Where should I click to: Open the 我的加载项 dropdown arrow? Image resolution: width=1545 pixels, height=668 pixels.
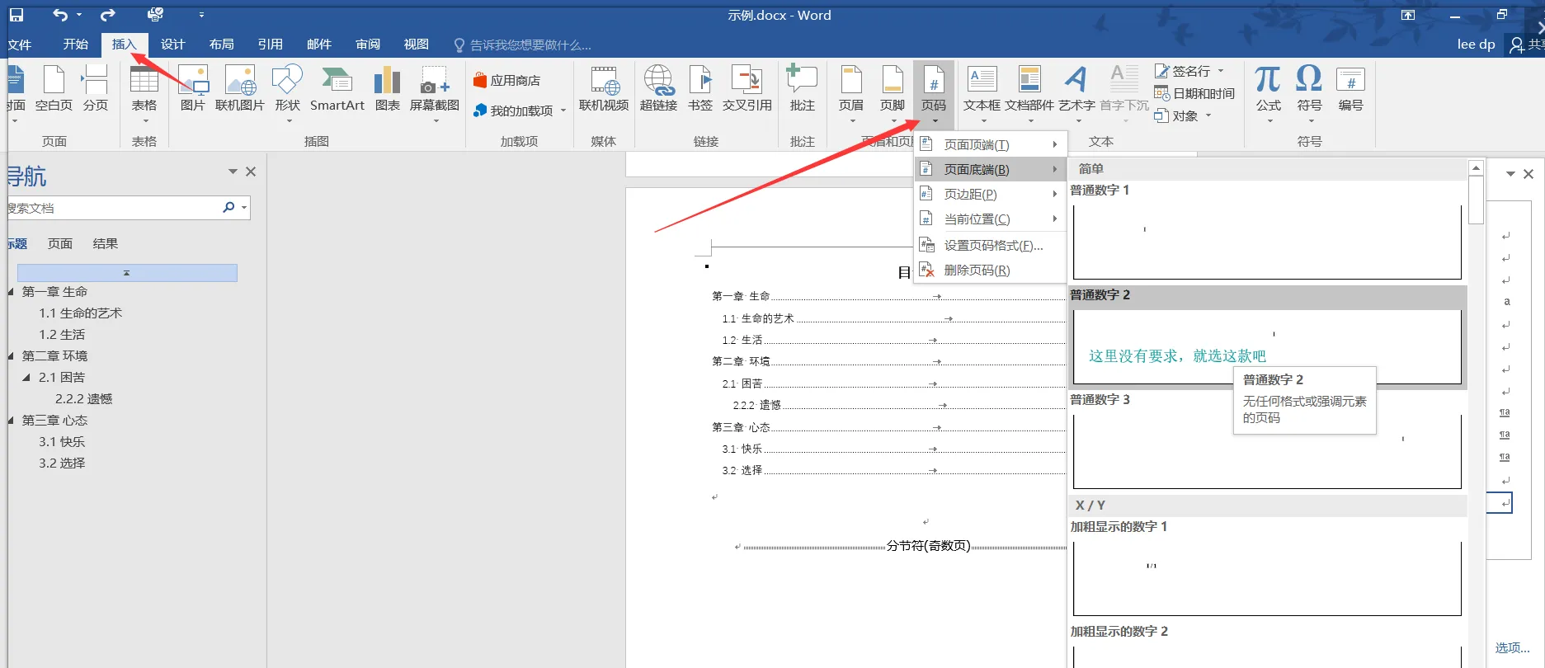[563, 111]
